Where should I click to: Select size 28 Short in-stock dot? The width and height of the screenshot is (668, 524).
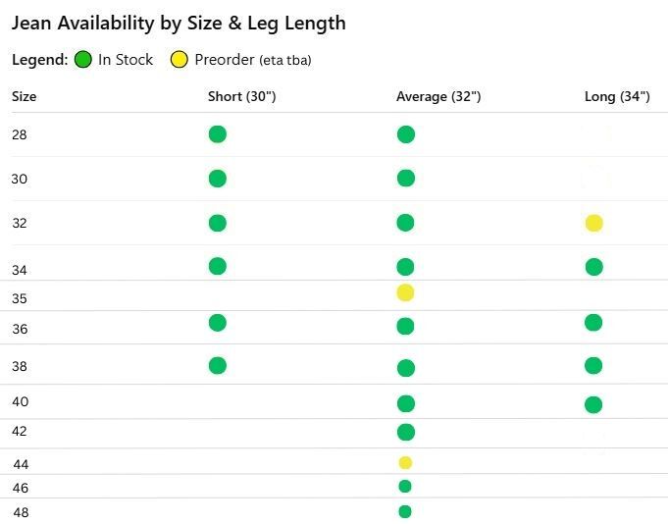point(218,134)
